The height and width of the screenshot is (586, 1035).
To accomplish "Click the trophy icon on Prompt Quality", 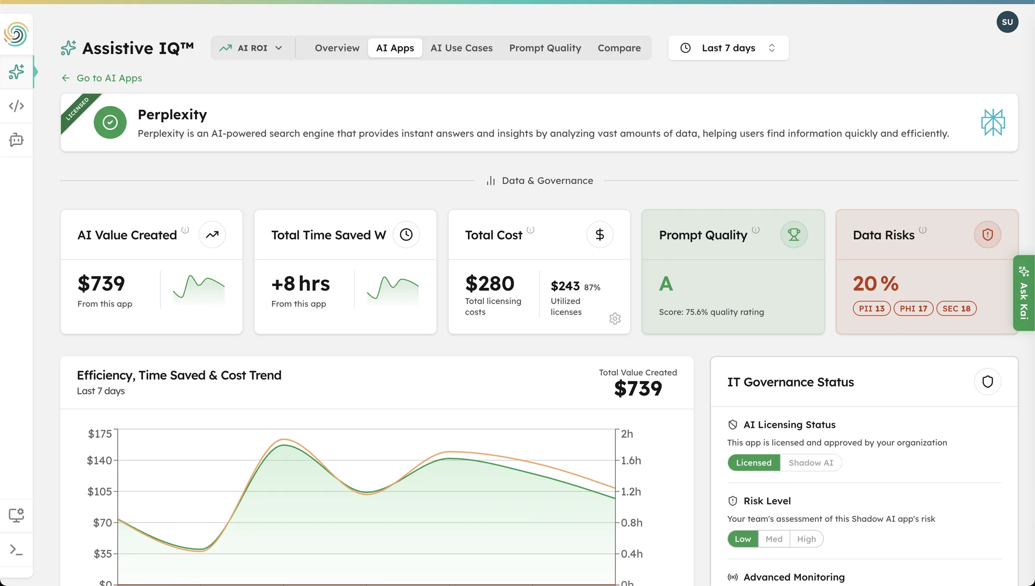I will [794, 234].
